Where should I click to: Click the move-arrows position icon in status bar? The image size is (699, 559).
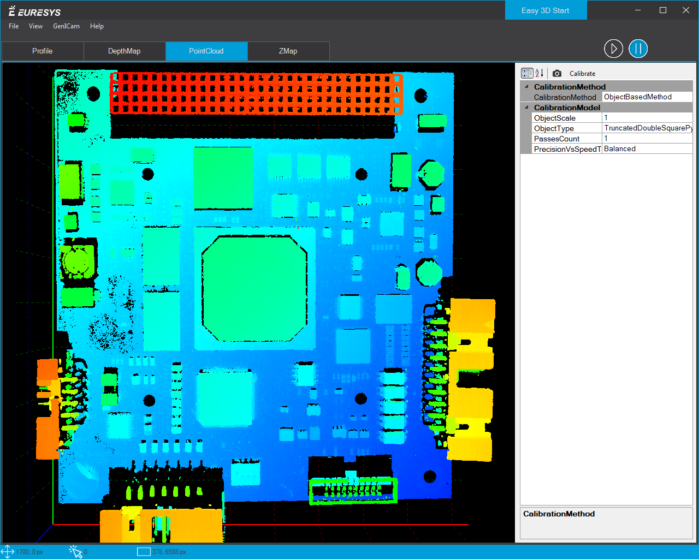tap(8, 551)
